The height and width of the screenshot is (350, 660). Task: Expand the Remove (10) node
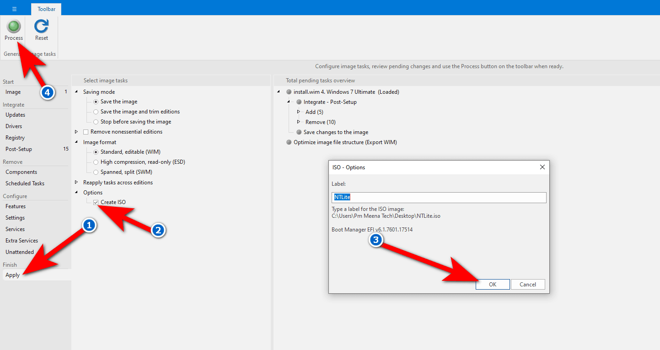pyautogui.click(x=299, y=122)
